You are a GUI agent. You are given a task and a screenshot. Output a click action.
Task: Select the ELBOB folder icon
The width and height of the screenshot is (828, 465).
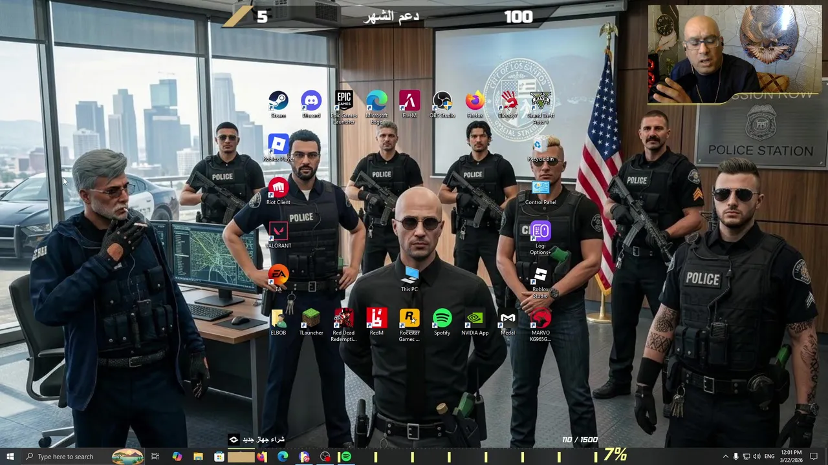pos(278,322)
